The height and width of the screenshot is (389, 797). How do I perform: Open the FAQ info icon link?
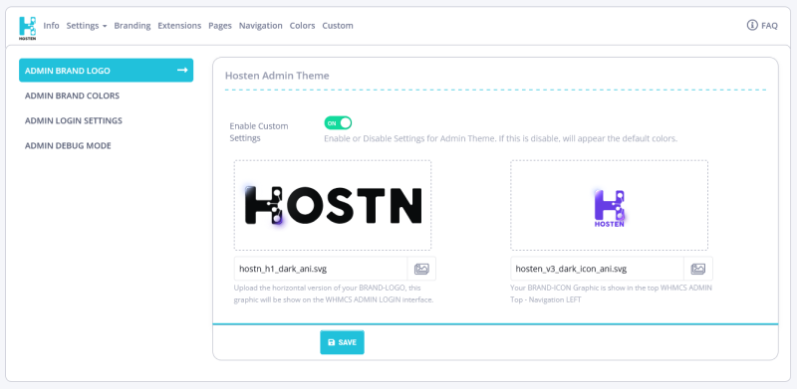coord(762,26)
